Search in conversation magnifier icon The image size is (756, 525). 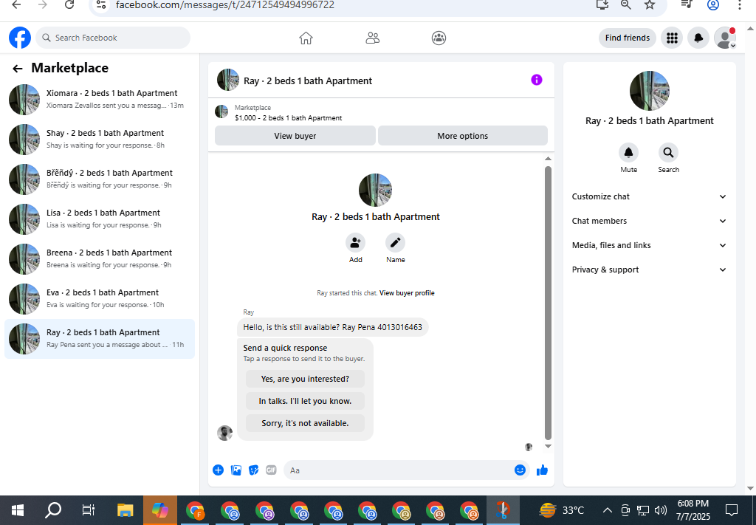tap(668, 153)
